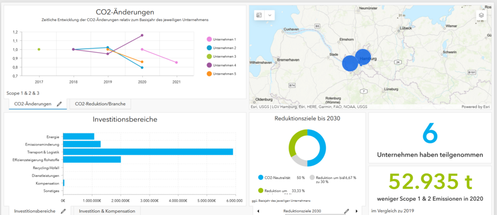Click the orange Unternehmen 5 legend dot
Screen dimensions: 497x215
[x=209, y=74]
